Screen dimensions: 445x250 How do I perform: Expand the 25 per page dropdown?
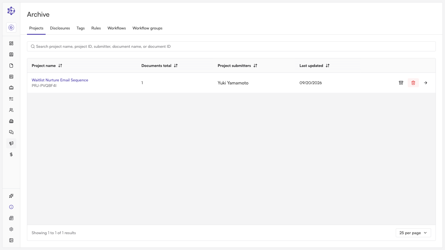click(413, 233)
